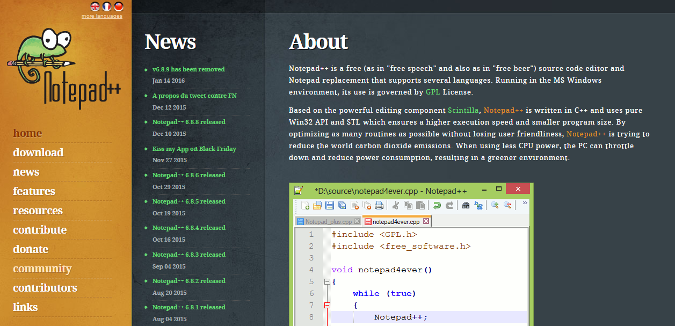
Task: Click the News heading
Action: click(170, 41)
